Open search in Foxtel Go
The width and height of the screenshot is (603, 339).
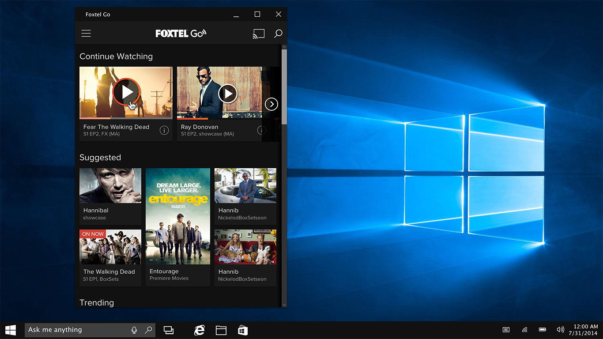[278, 34]
